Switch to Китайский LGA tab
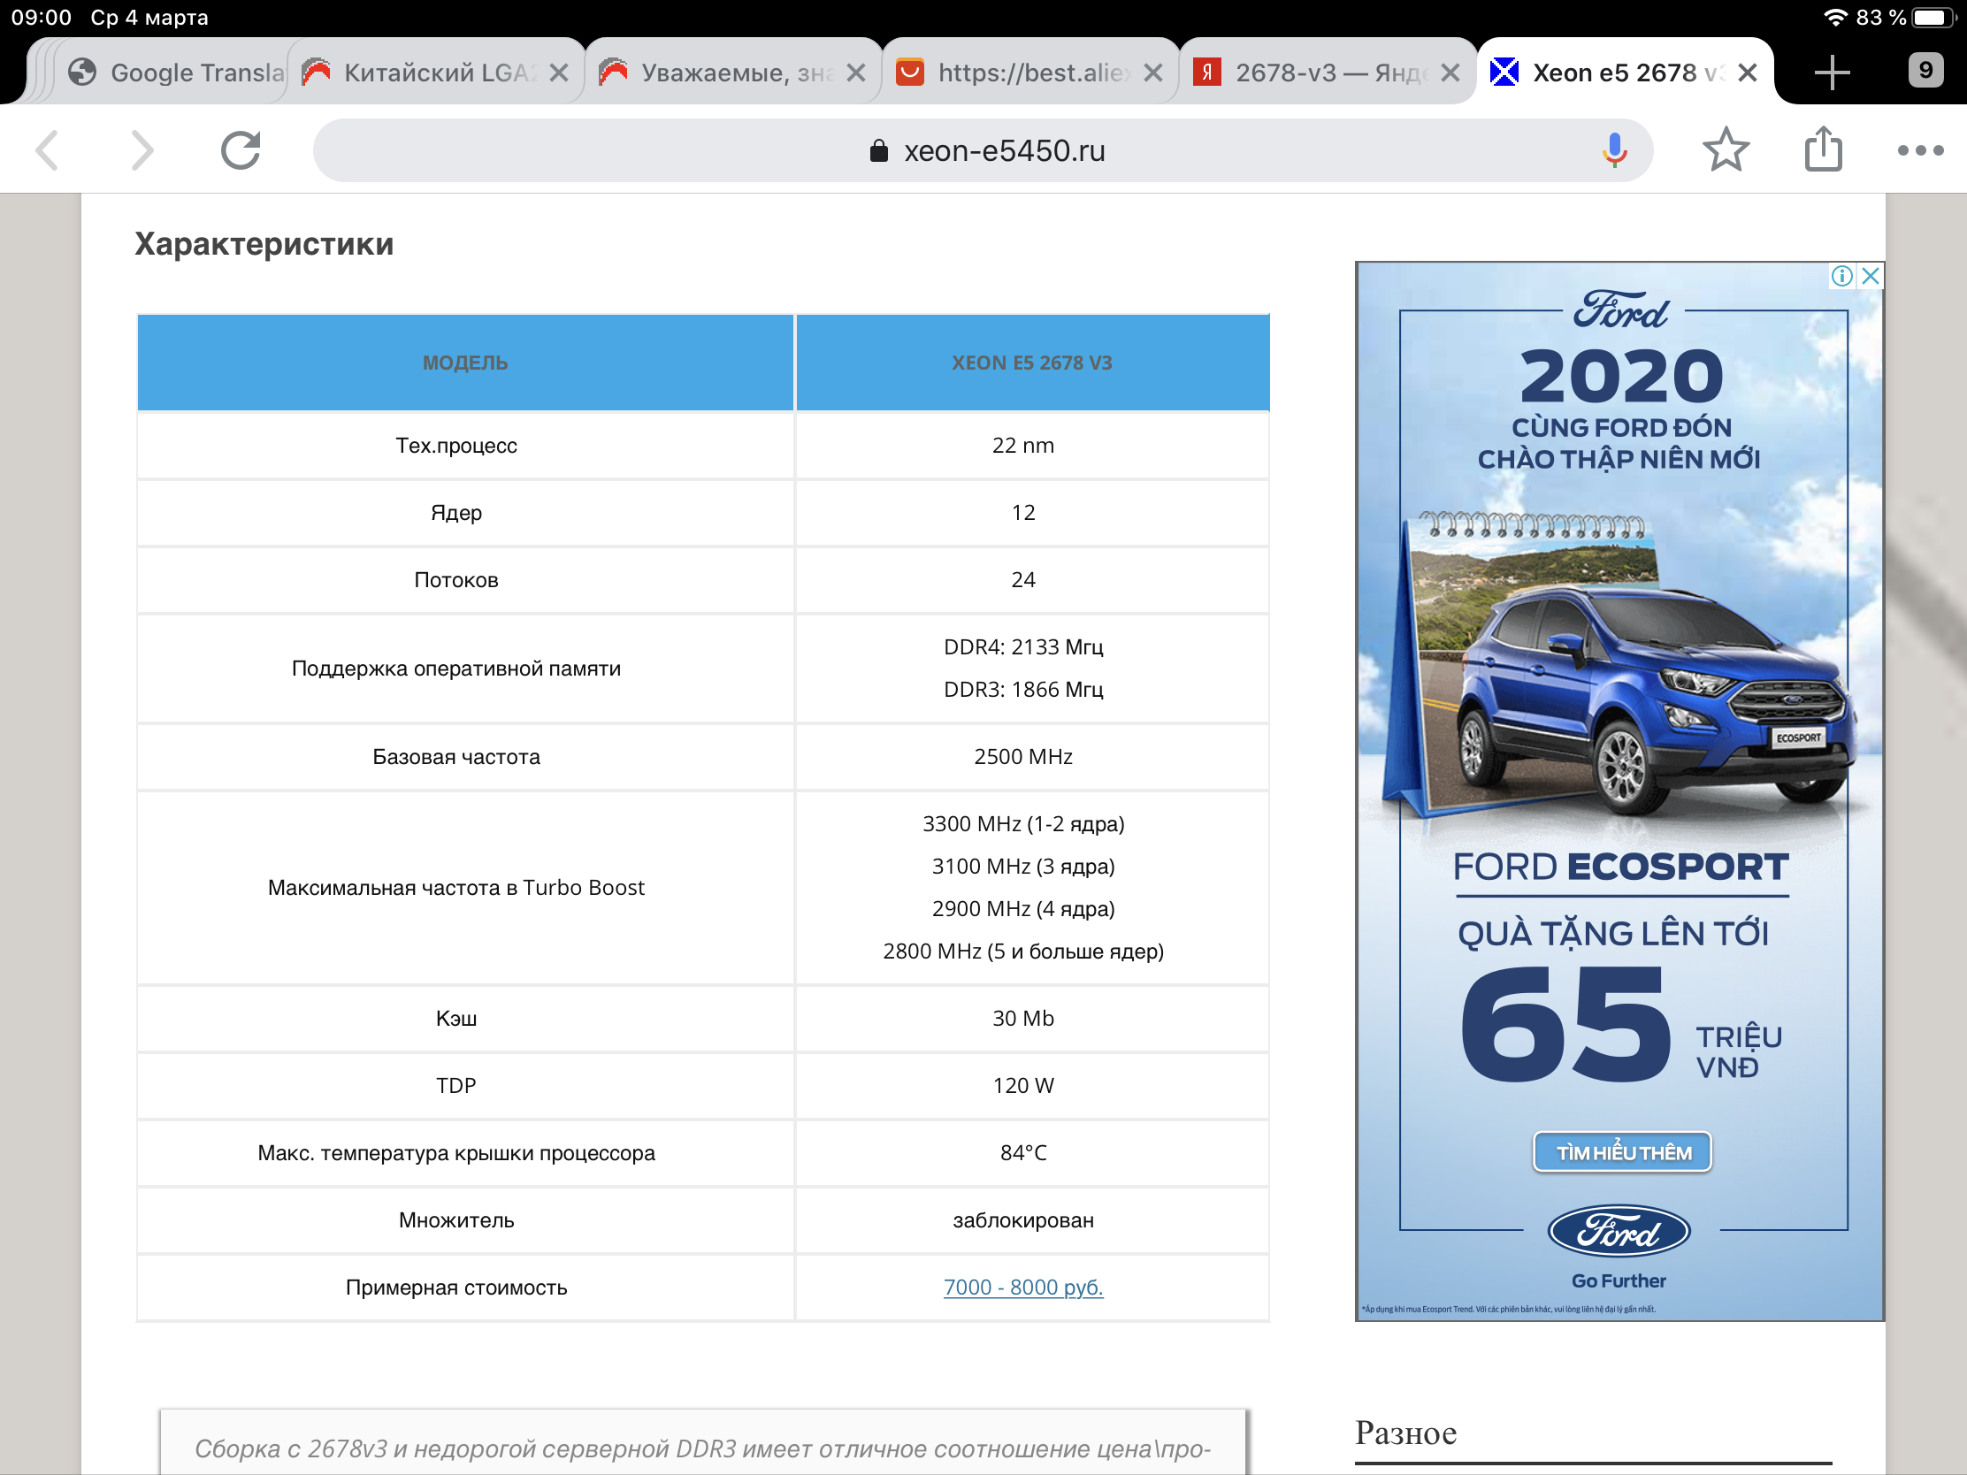The width and height of the screenshot is (1967, 1475). (x=427, y=72)
